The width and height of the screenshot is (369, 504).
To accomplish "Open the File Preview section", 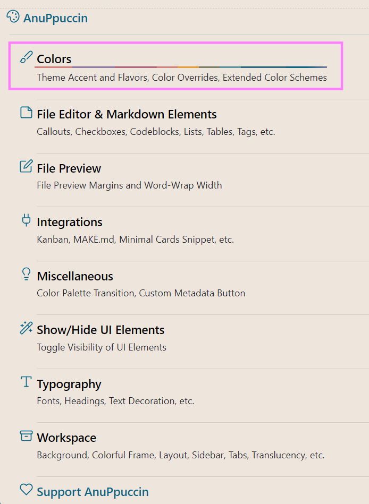I will pos(69,168).
